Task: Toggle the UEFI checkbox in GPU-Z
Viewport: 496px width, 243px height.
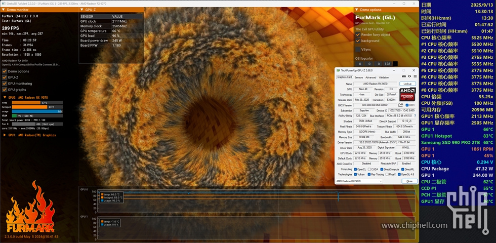Action: (x=407, y=105)
